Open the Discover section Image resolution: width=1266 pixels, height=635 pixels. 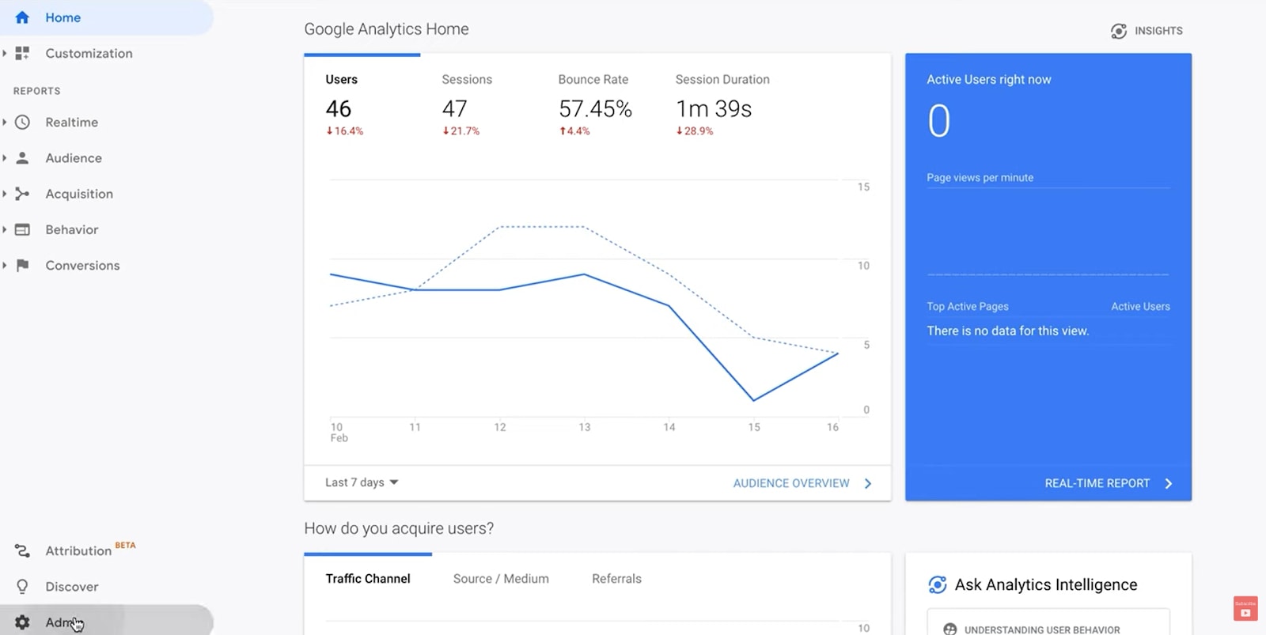[x=72, y=586]
